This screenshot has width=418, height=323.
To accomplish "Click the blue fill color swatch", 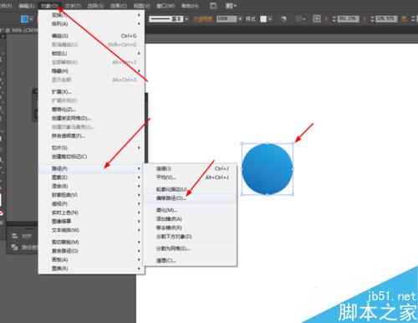I will tap(24, 18).
